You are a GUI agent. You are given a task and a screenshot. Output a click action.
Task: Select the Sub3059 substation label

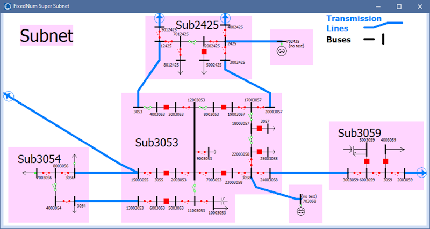tap(360, 132)
